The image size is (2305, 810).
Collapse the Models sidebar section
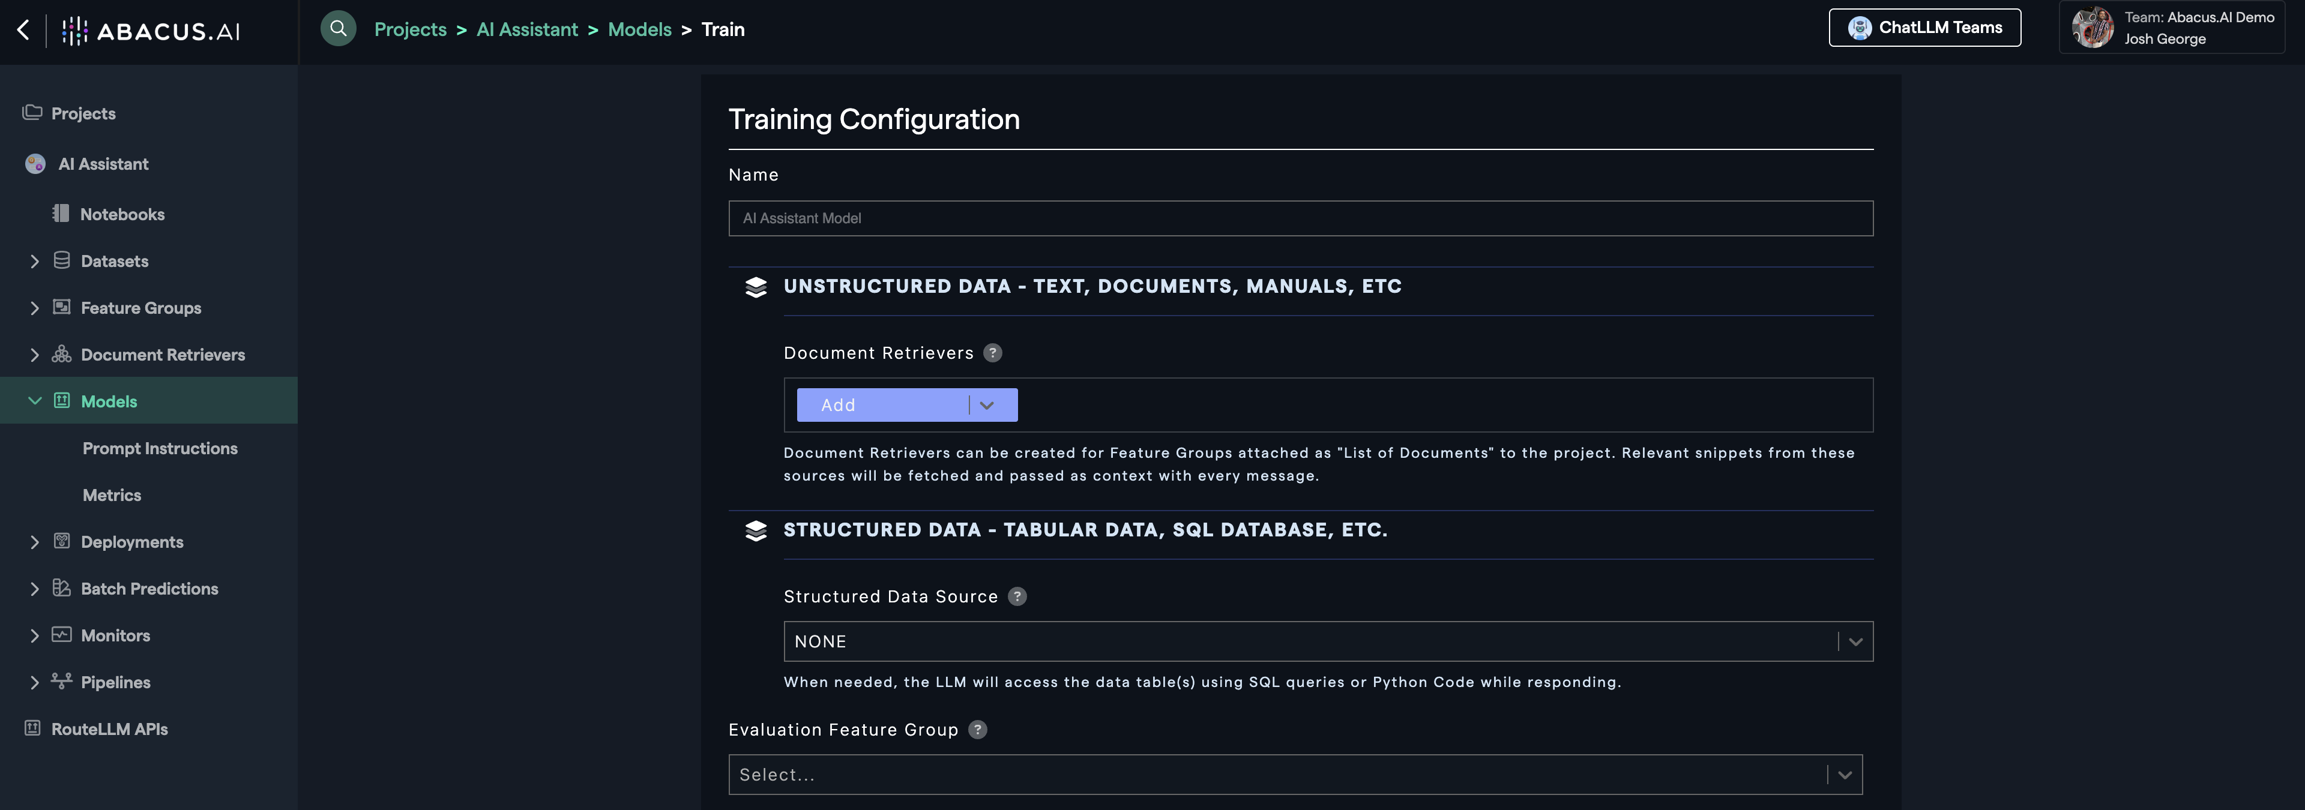pos(35,401)
